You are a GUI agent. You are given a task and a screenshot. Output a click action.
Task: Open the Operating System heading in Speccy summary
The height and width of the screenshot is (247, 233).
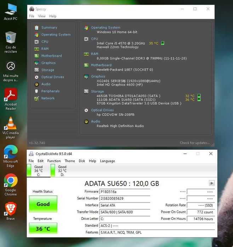tap(106, 28)
